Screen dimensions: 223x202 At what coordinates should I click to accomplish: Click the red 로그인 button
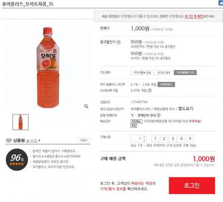192,185
